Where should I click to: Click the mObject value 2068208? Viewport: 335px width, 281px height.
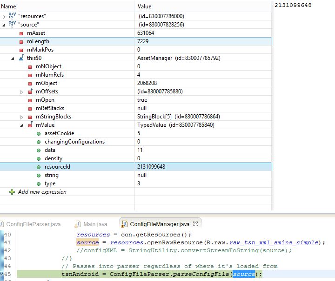(147, 83)
